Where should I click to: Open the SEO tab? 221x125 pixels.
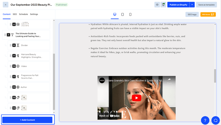[x=15, y=14]
